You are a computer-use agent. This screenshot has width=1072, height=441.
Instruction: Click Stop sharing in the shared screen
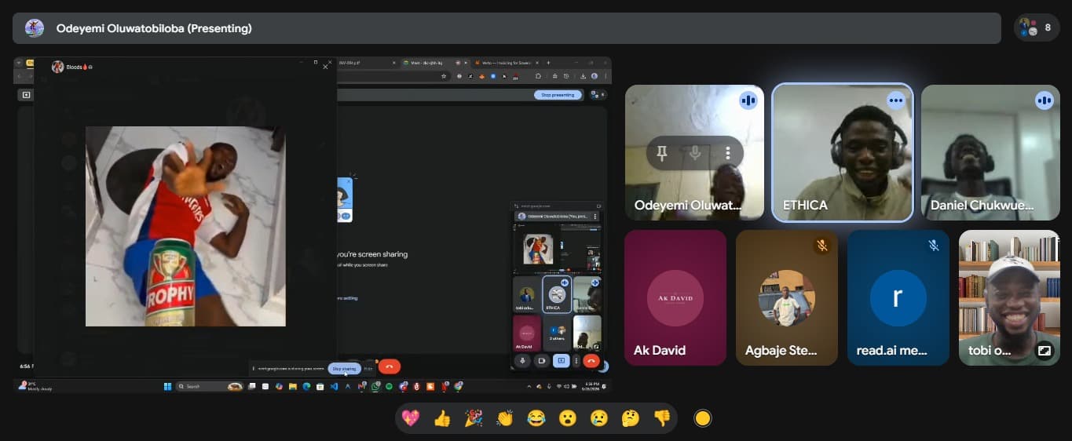click(344, 367)
